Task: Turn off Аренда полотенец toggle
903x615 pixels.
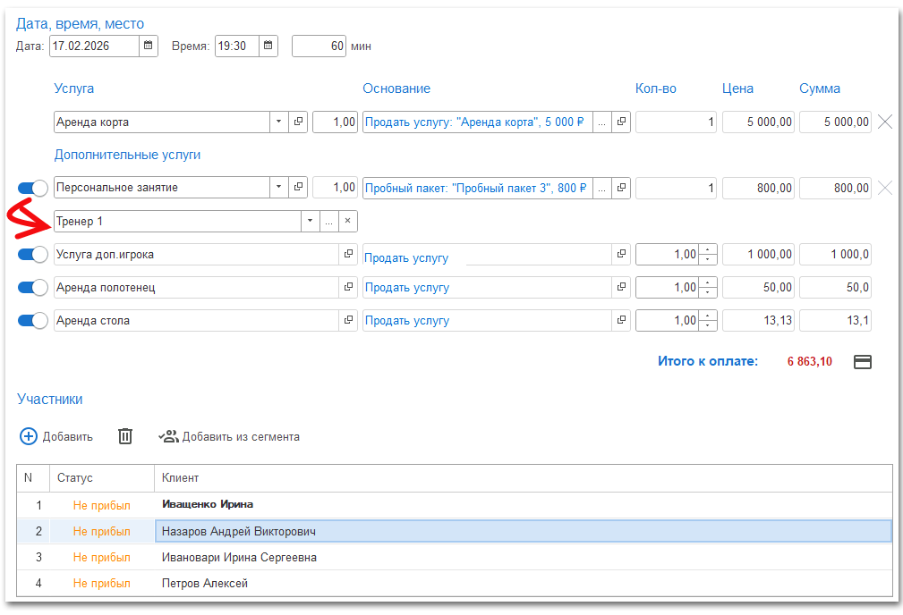Action: [x=33, y=288]
